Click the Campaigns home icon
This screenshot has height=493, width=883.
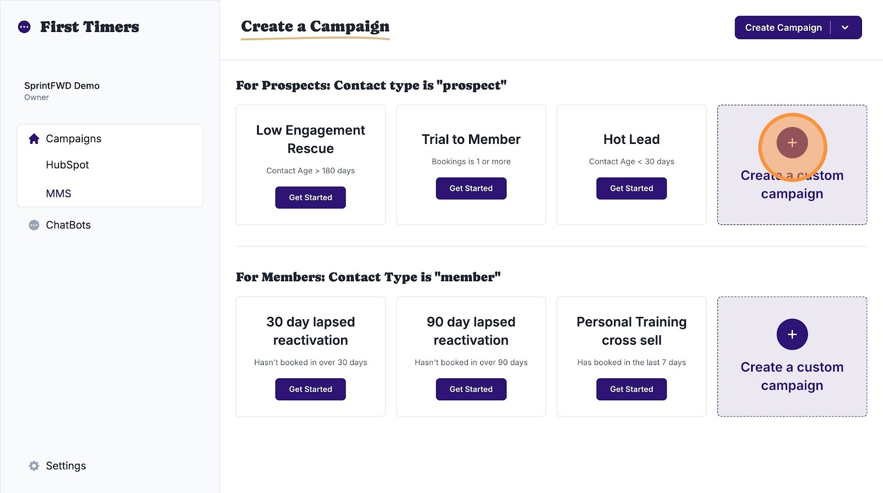point(34,139)
